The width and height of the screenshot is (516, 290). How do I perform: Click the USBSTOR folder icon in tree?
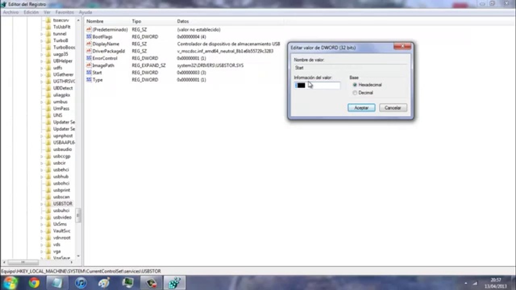point(48,204)
